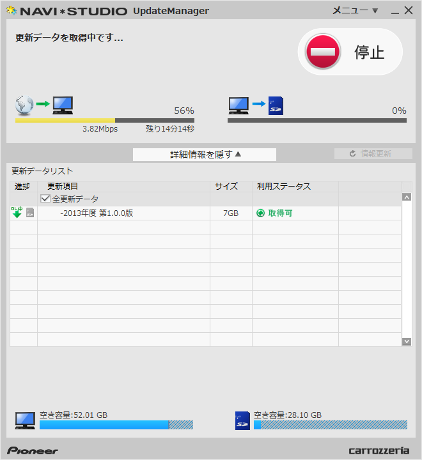Click the green DL中 download icon

[17, 212]
